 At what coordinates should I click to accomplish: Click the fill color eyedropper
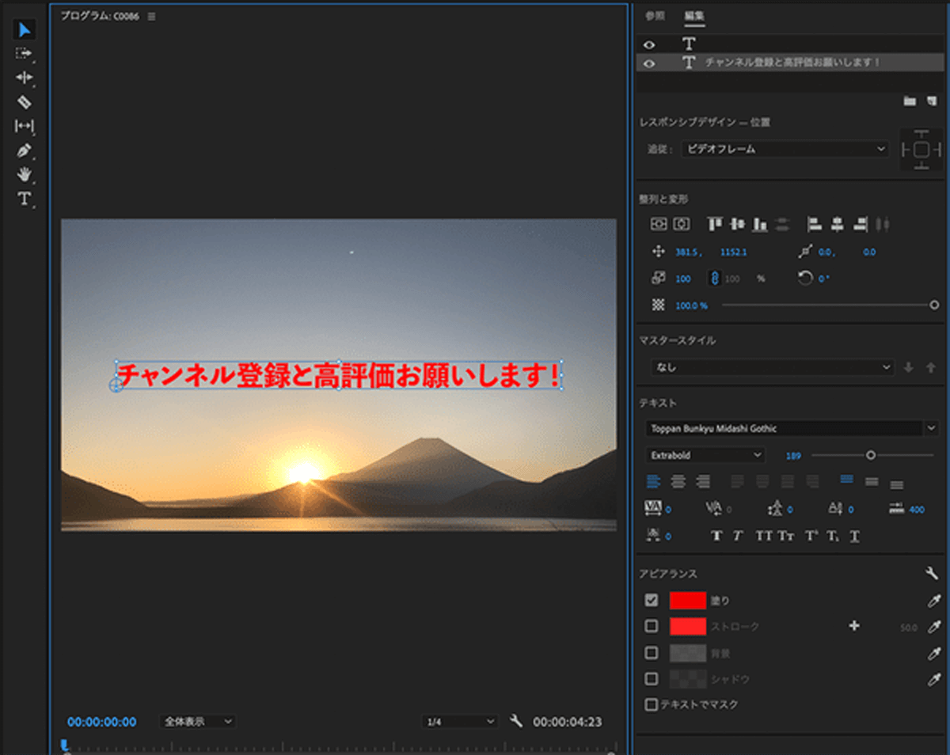tap(934, 601)
